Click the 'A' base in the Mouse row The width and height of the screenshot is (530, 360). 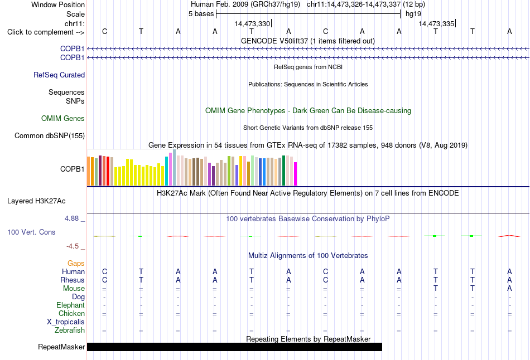(509, 289)
